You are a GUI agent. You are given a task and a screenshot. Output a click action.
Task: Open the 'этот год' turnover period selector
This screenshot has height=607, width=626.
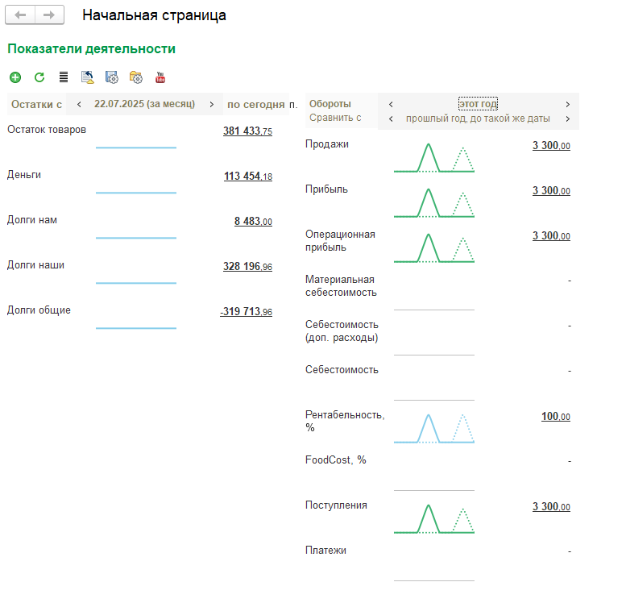pos(478,104)
